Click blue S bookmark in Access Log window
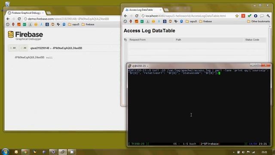This screenshot has height=155, width=275. tap(165, 22)
